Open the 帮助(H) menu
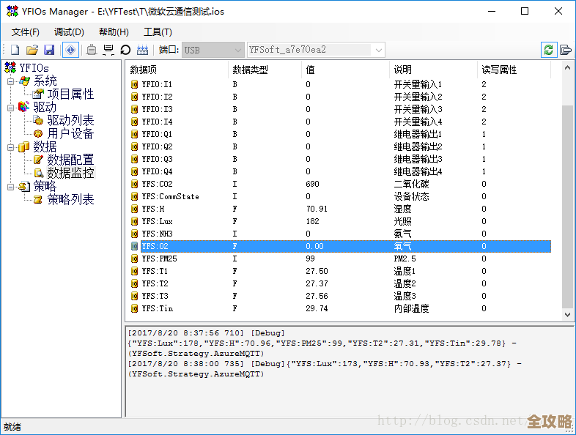 (x=114, y=32)
